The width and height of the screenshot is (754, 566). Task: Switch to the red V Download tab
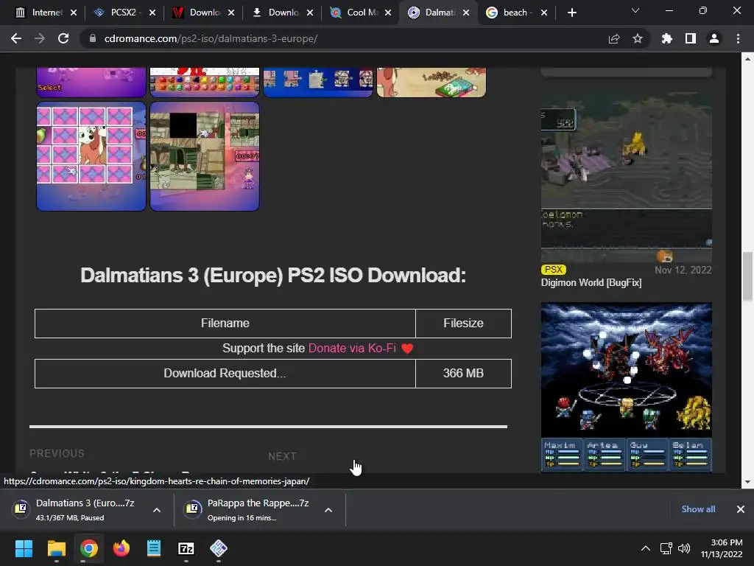pyautogui.click(x=197, y=13)
